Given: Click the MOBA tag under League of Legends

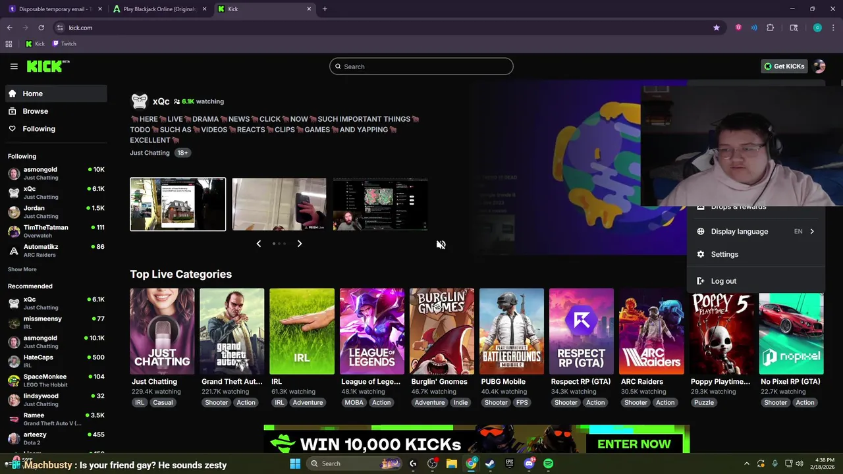Looking at the screenshot, I should (x=354, y=402).
